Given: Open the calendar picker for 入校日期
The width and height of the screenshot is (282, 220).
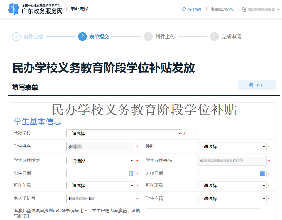Looking at the screenshot, I should (x=262, y=173).
